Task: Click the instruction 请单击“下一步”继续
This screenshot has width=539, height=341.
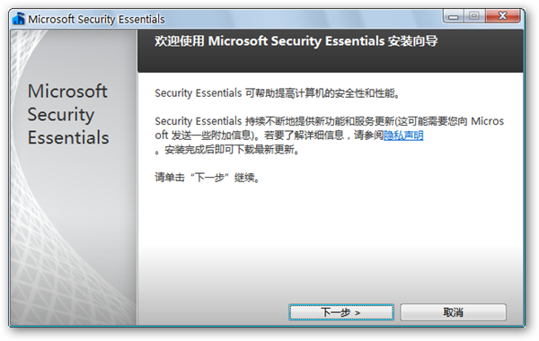Action: [x=208, y=178]
